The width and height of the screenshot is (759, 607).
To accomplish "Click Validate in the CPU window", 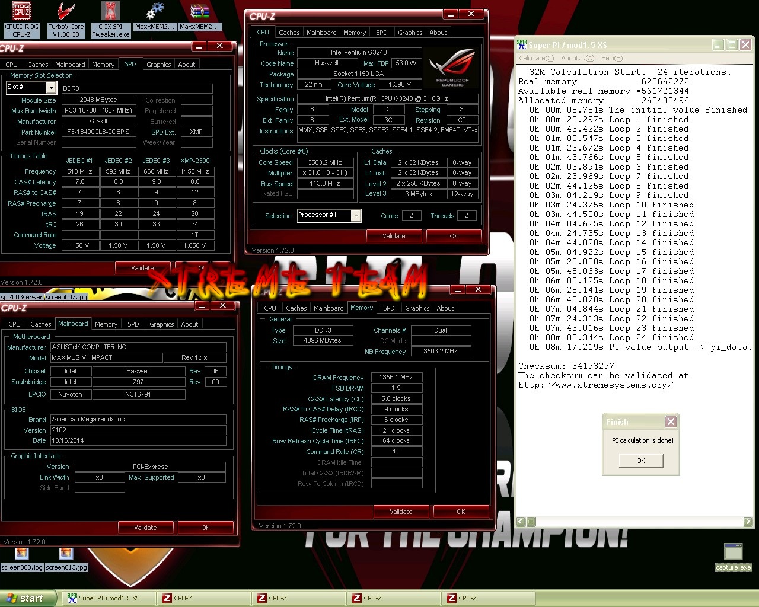I will 394,236.
